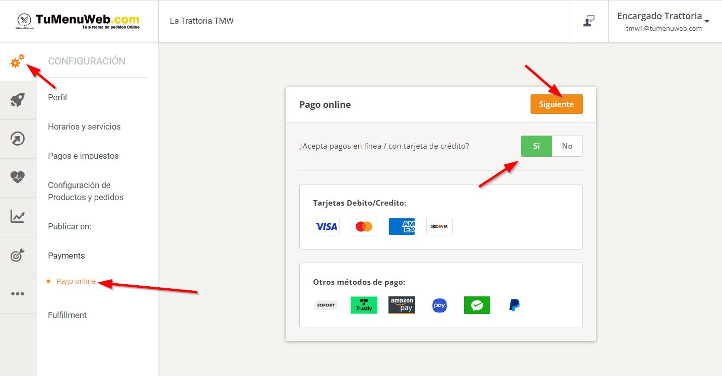
Task: Select No to disable online payments
Action: tap(567, 146)
